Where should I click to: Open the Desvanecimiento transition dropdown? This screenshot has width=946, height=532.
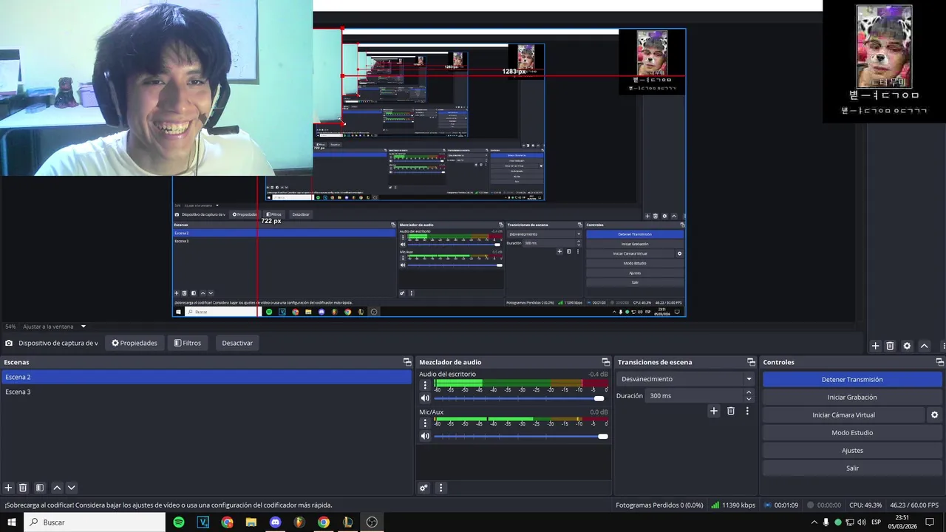point(685,379)
